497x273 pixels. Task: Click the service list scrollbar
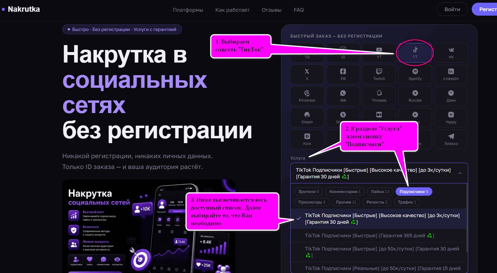(467, 218)
